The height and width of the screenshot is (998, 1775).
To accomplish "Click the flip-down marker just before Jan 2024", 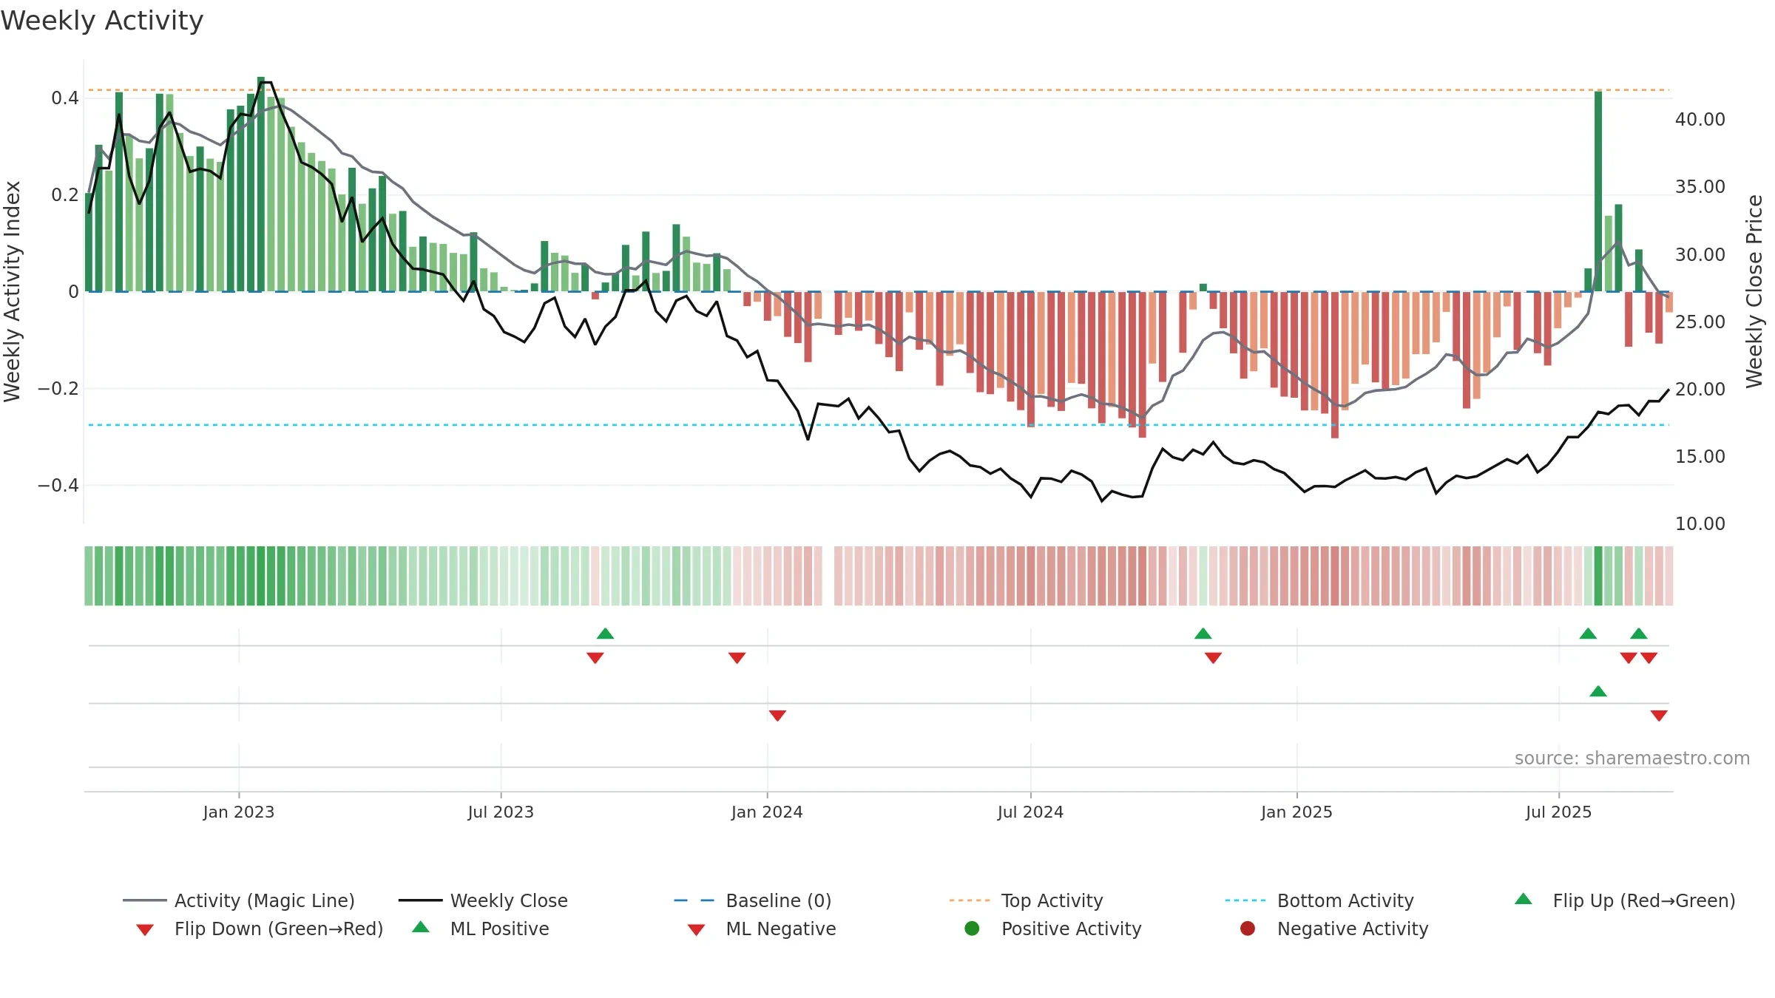I will tap(737, 658).
